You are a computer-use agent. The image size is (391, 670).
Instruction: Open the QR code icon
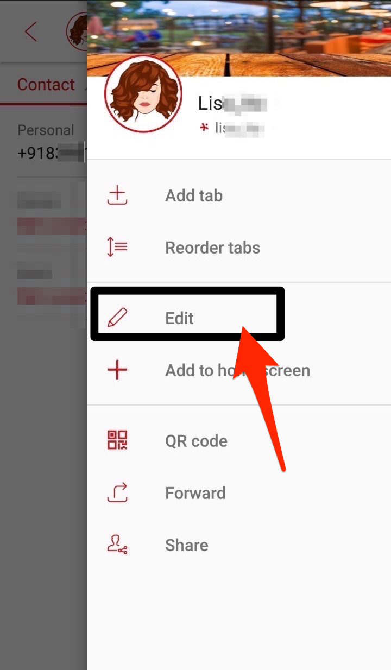click(x=117, y=440)
